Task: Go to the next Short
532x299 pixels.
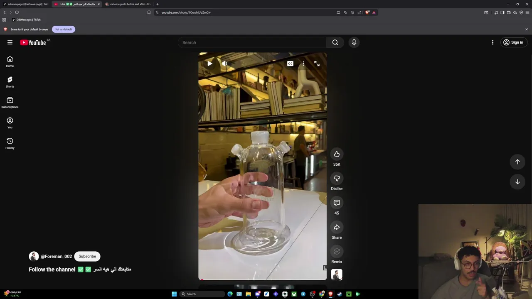Action: (517, 181)
